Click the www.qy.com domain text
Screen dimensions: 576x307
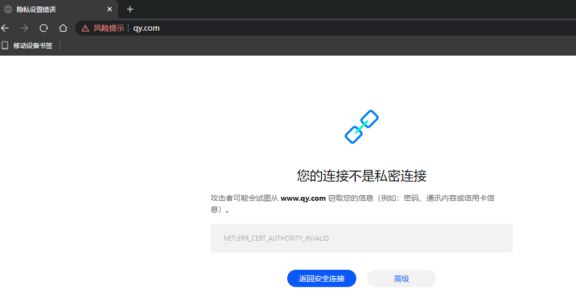[x=303, y=199]
